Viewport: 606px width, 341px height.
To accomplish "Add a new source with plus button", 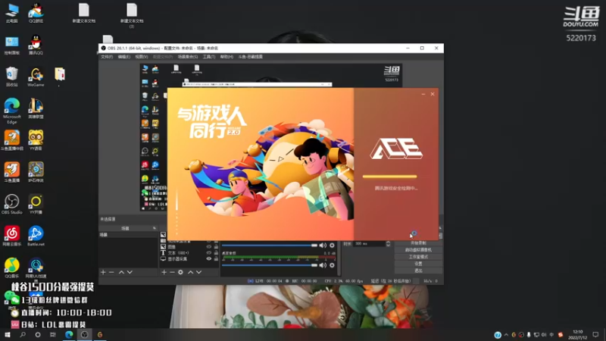I will coord(164,272).
